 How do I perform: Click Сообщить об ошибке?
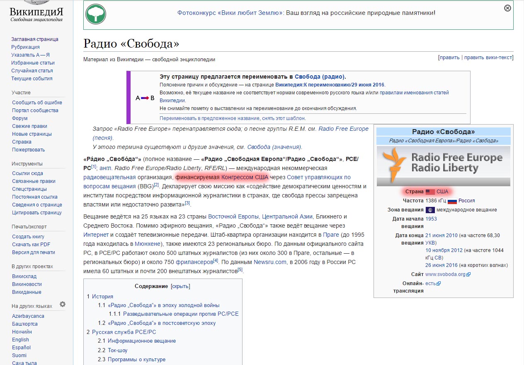(x=37, y=103)
